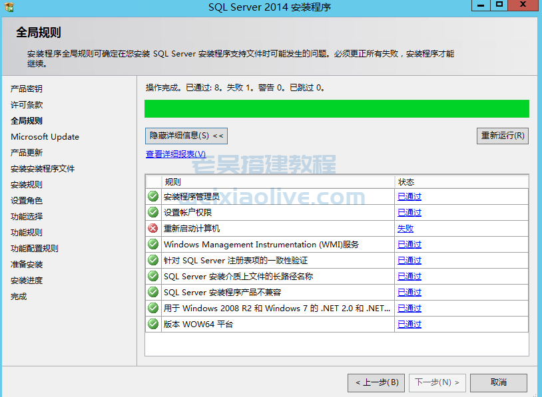Go back with the 上一步 button
Image resolution: width=542 pixels, height=397 pixels.
376,382
